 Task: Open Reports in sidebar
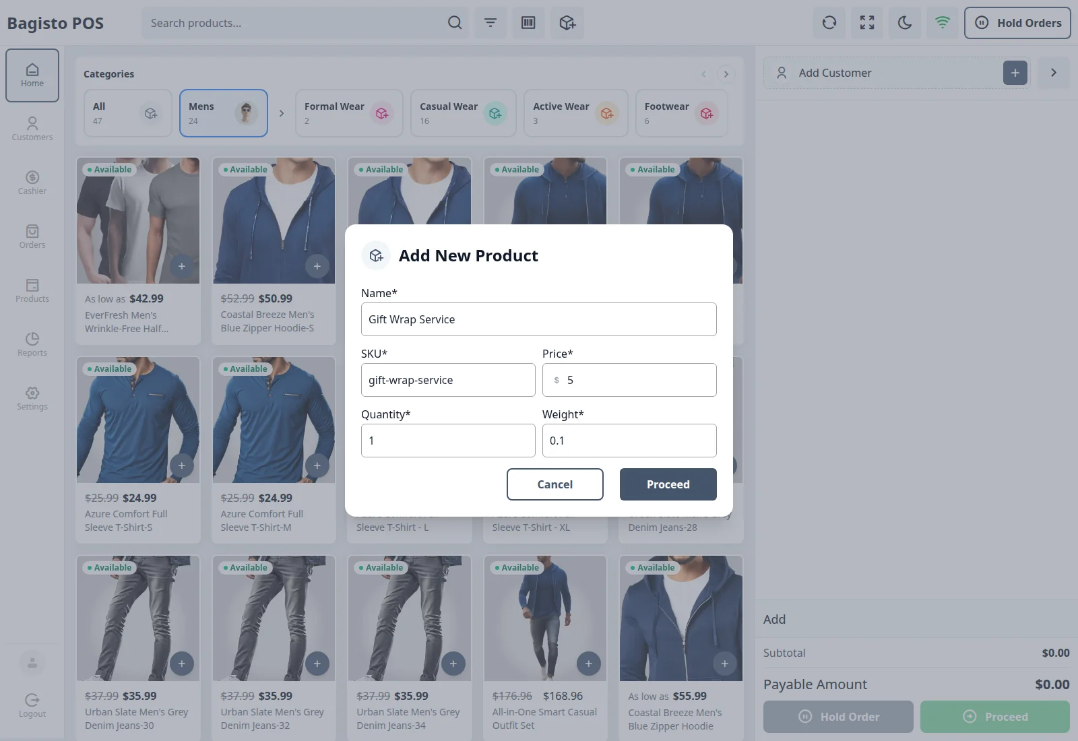pos(32,344)
